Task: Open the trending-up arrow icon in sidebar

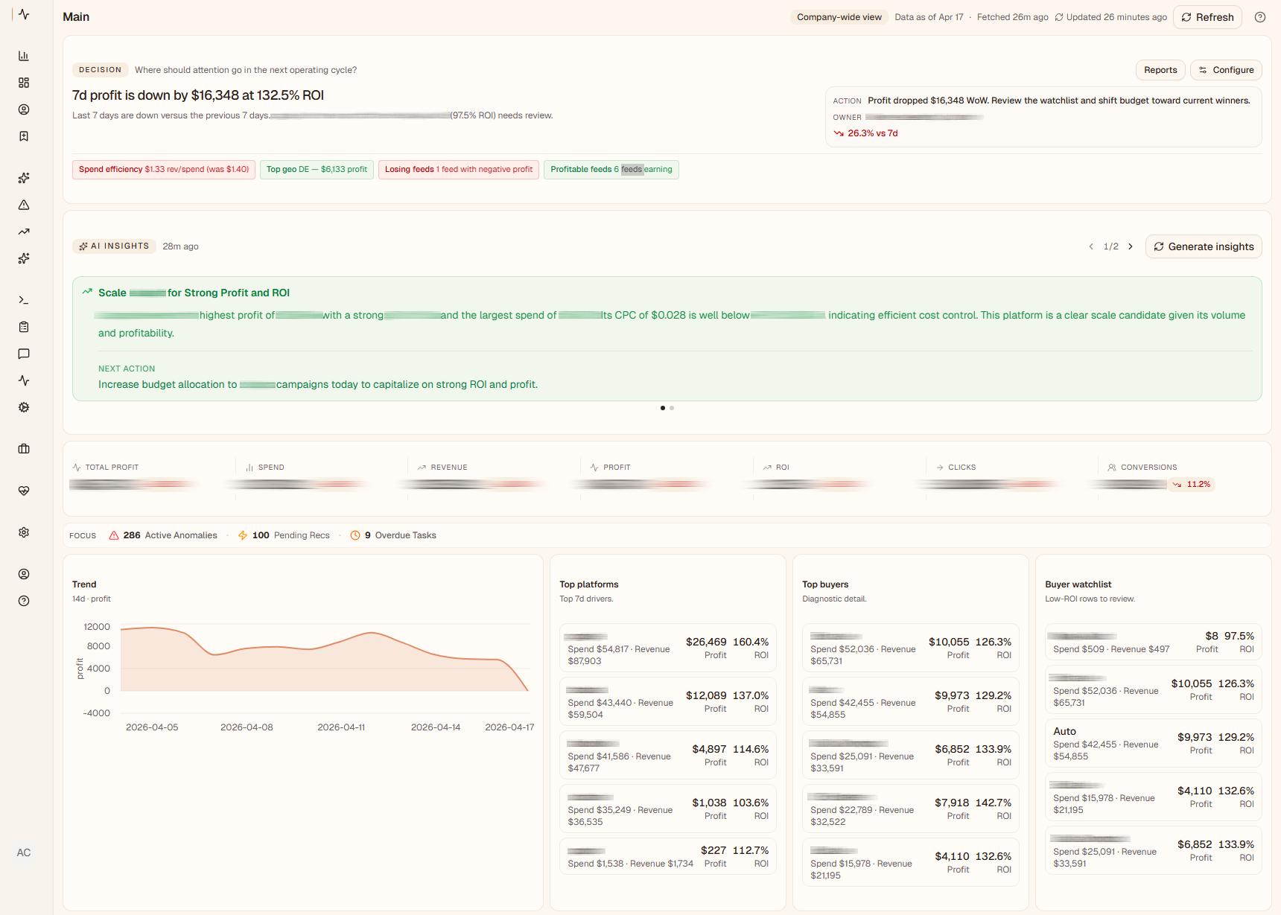Action: click(24, 232)
